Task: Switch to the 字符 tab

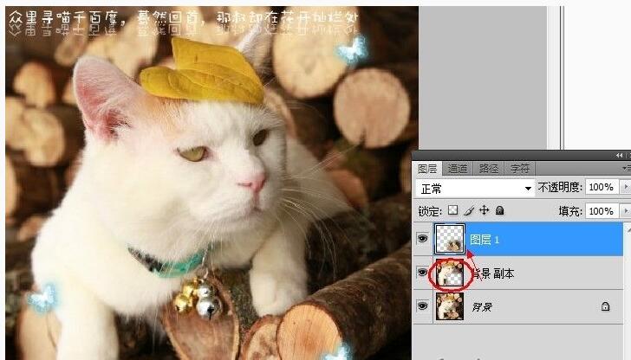Action: coord(519,169)
